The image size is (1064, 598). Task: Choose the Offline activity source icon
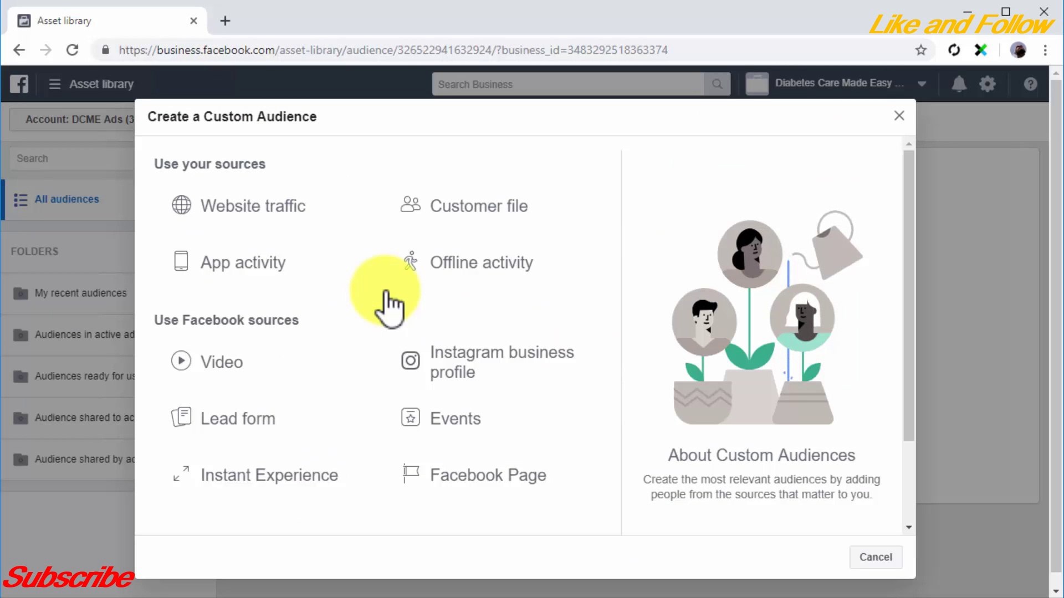click(410, 261)
